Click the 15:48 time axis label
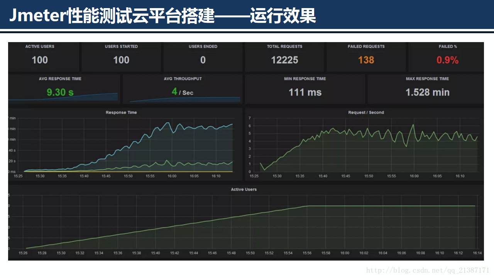The image size is (494, 278). 231,253
